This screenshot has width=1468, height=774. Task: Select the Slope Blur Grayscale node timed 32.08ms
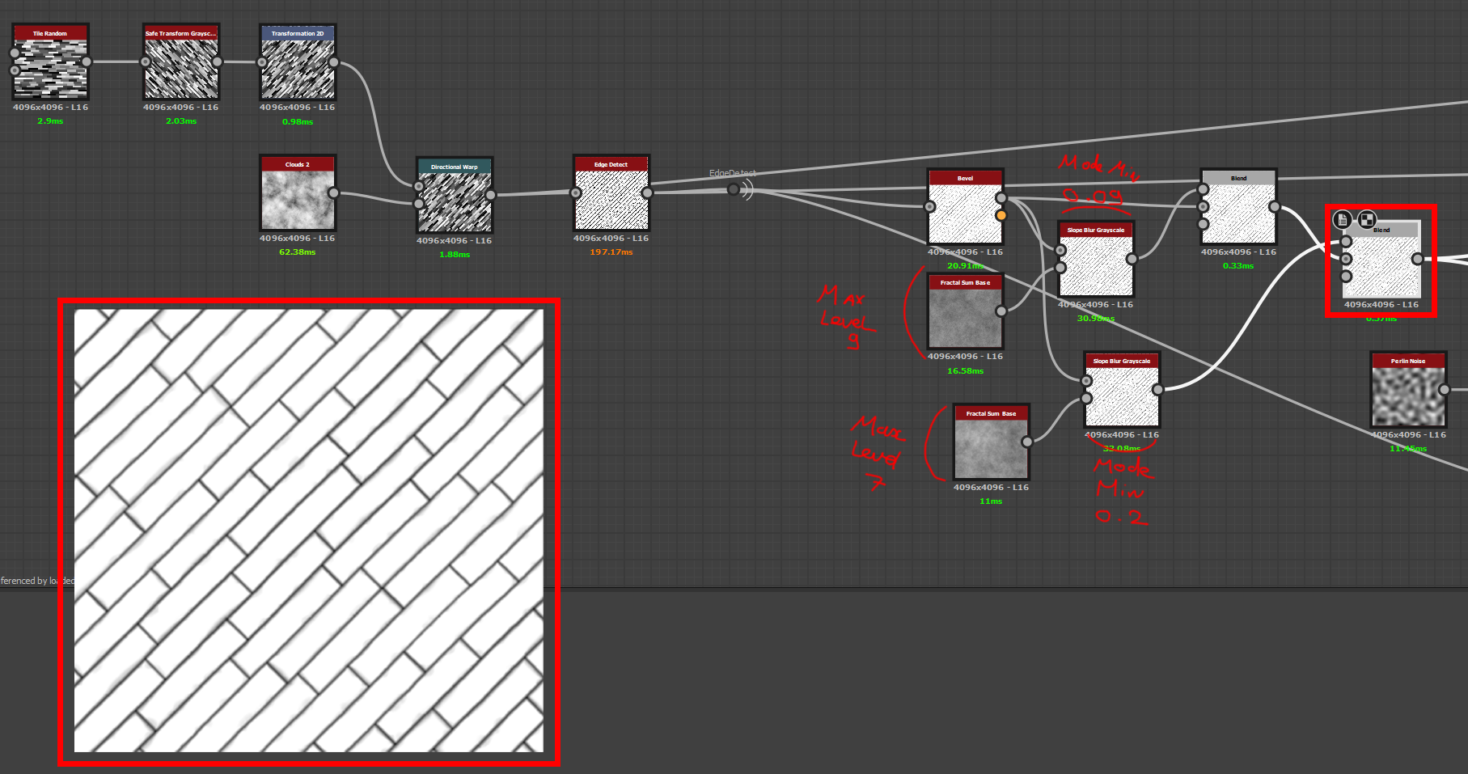click(1122, 390)
